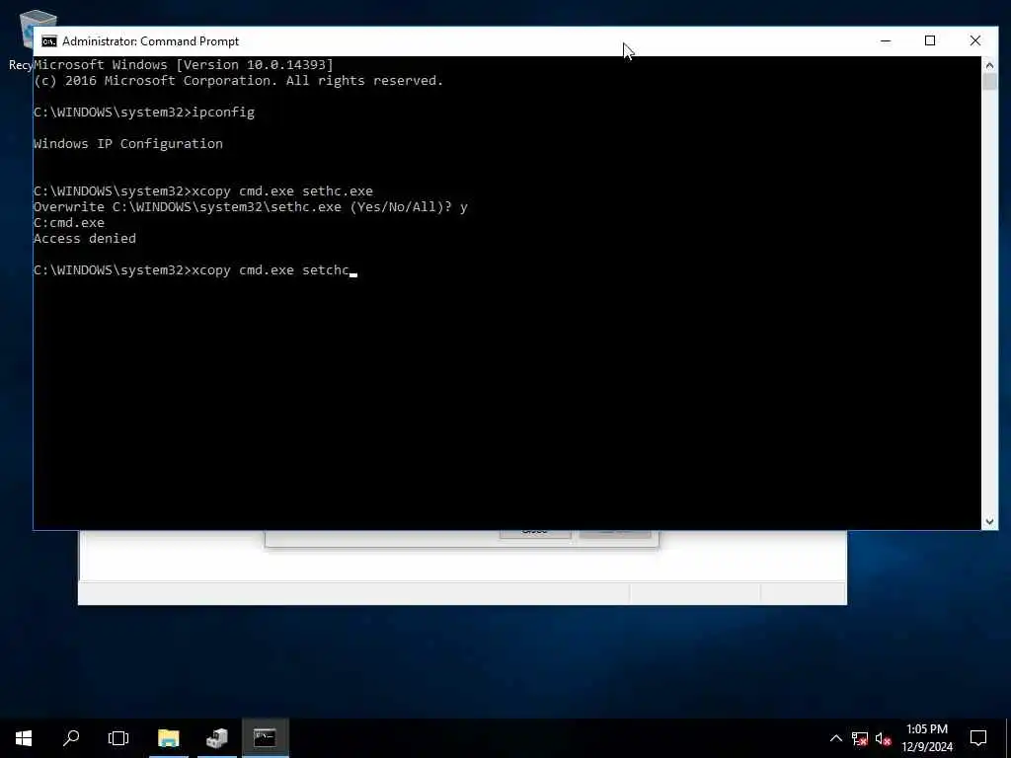Click the Command Prompt taskbar button
Viewport: 1011px width, 758px height.
pos(265,738)
